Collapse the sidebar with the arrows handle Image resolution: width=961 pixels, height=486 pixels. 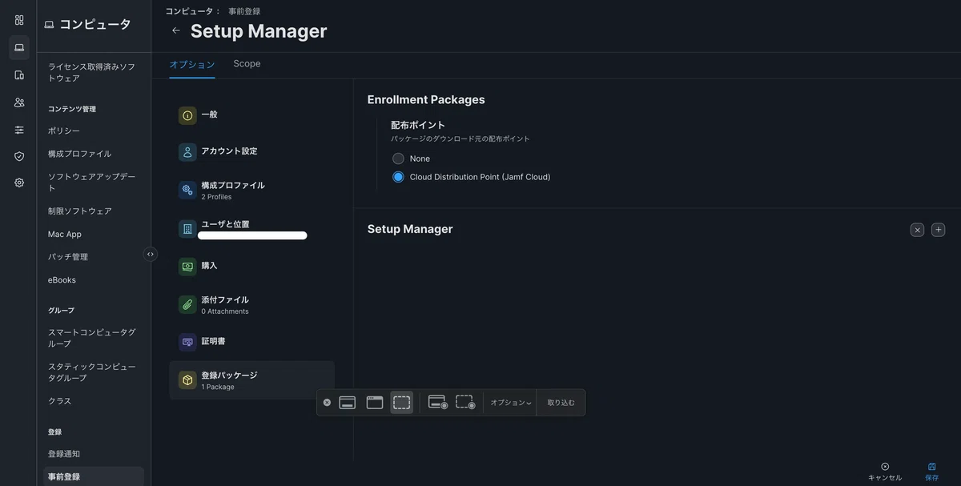click(x=151, y=254)
